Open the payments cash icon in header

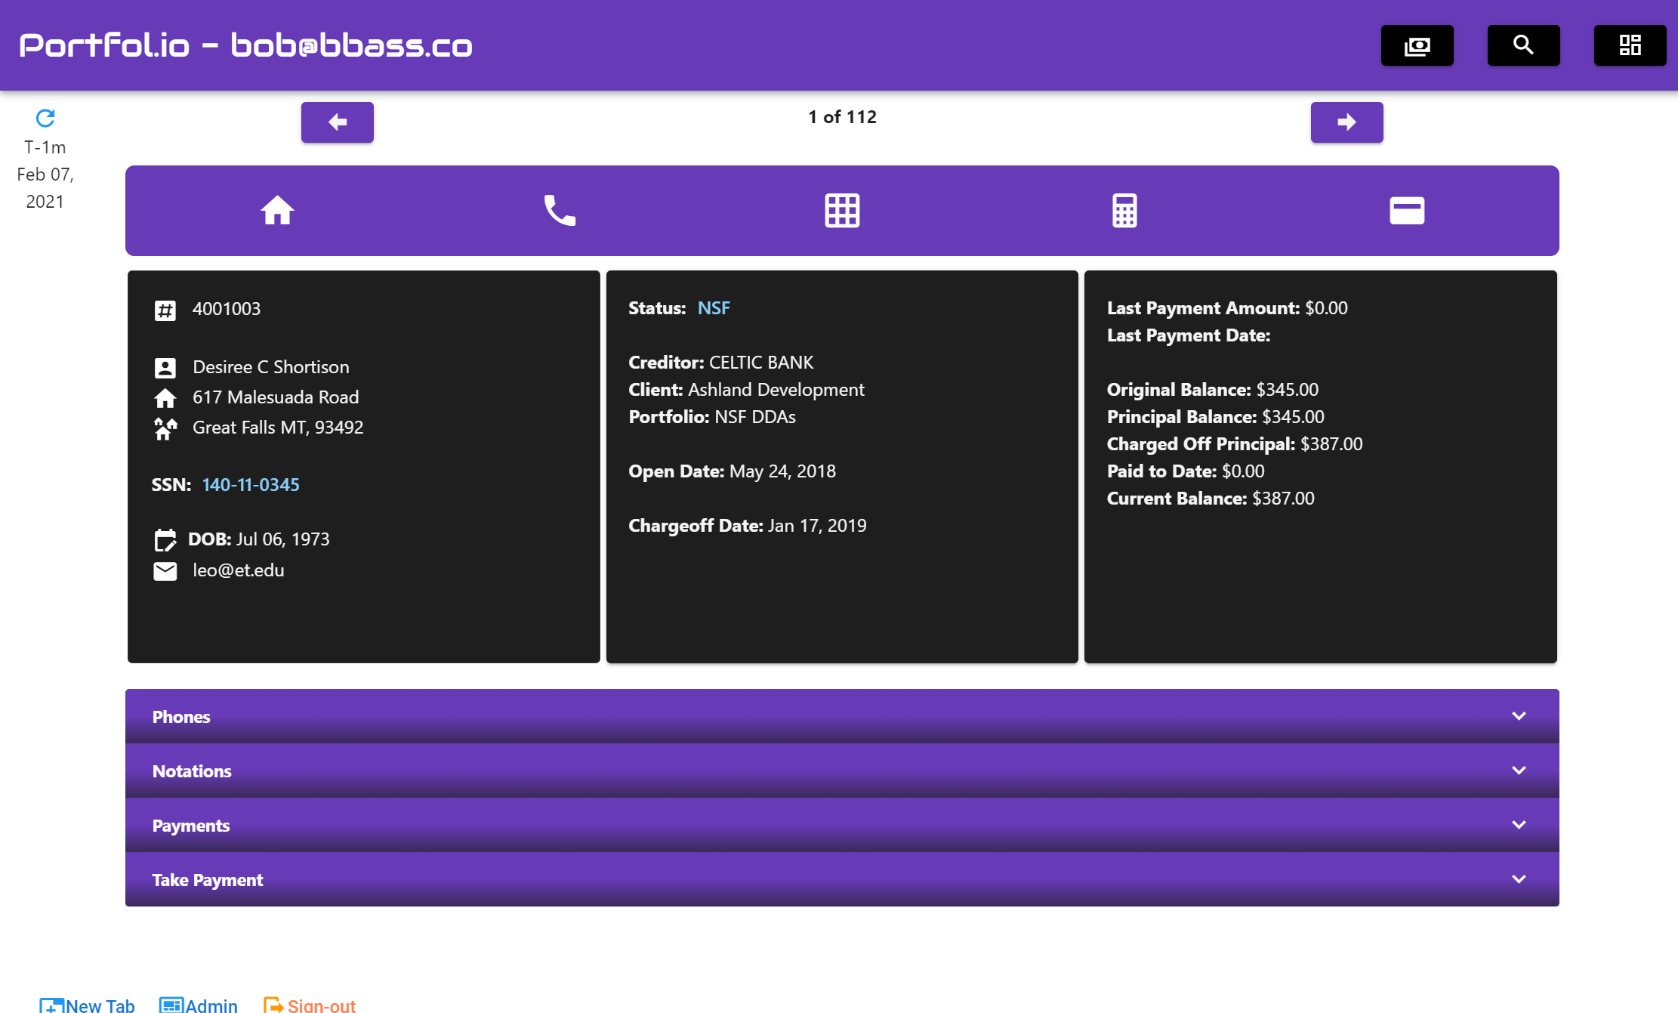coord(1417,45)
